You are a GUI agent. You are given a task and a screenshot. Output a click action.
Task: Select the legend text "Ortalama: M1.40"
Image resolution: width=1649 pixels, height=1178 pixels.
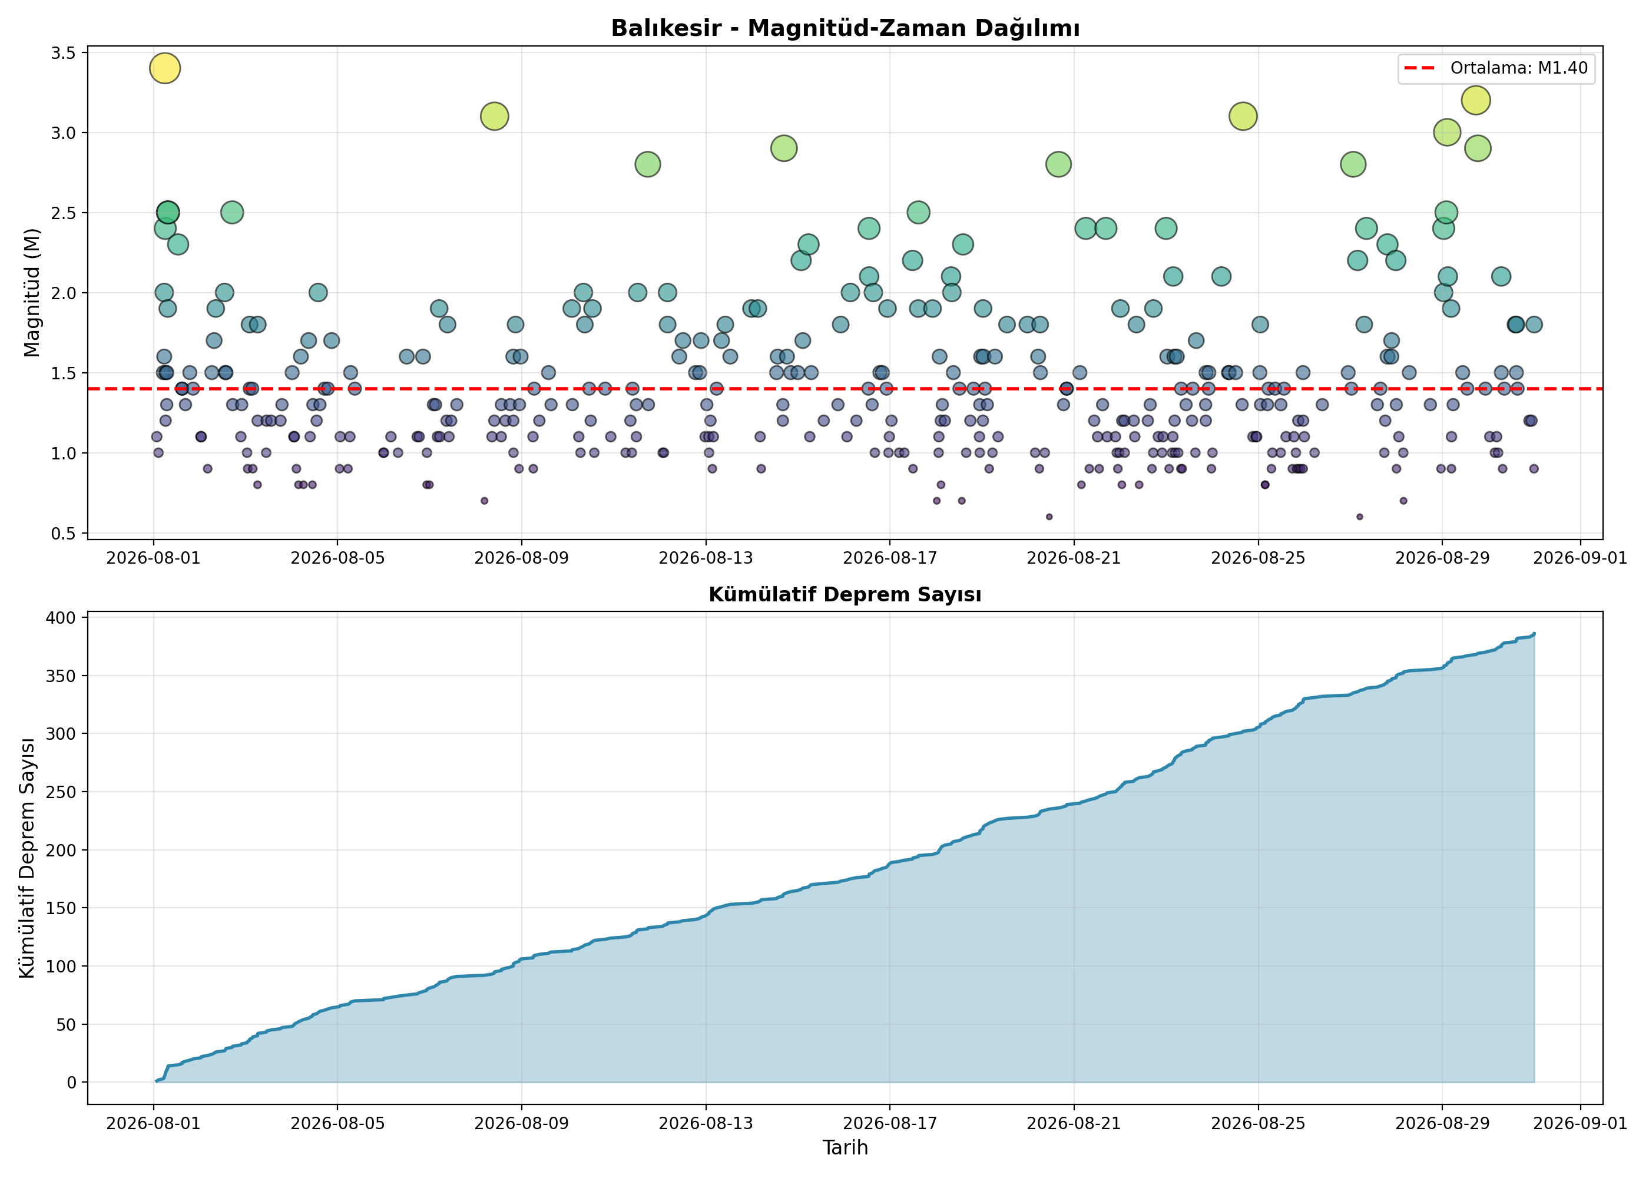click(x=1518, y=68)
